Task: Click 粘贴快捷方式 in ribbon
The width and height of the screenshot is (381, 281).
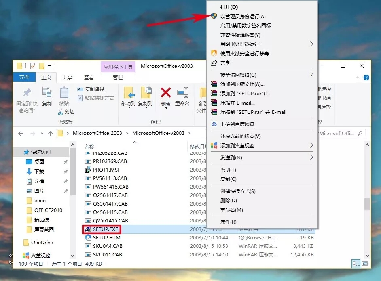Action: tap(96, 98)
